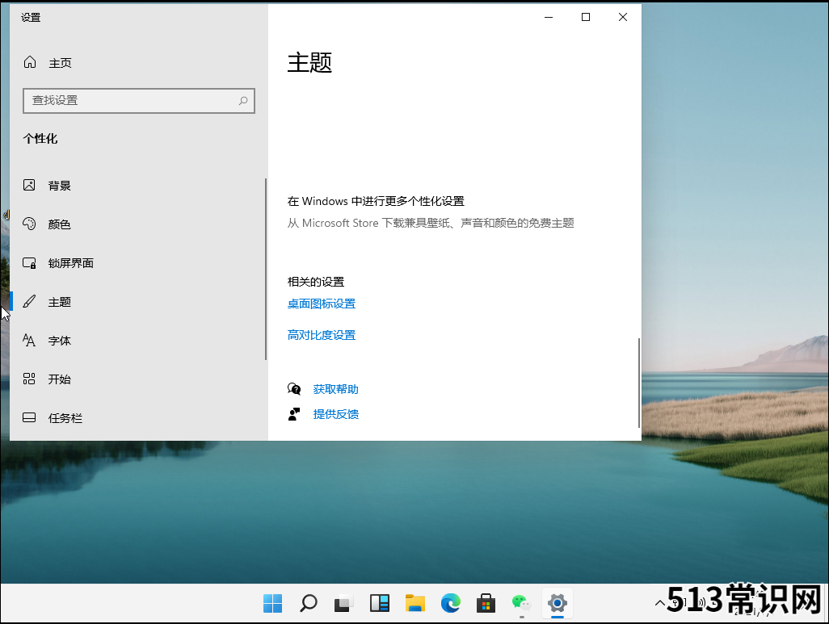This screenshot has height=624, width=829.
Task: Select the Colors (颜色) palette icon
Action: click(30, 224)
